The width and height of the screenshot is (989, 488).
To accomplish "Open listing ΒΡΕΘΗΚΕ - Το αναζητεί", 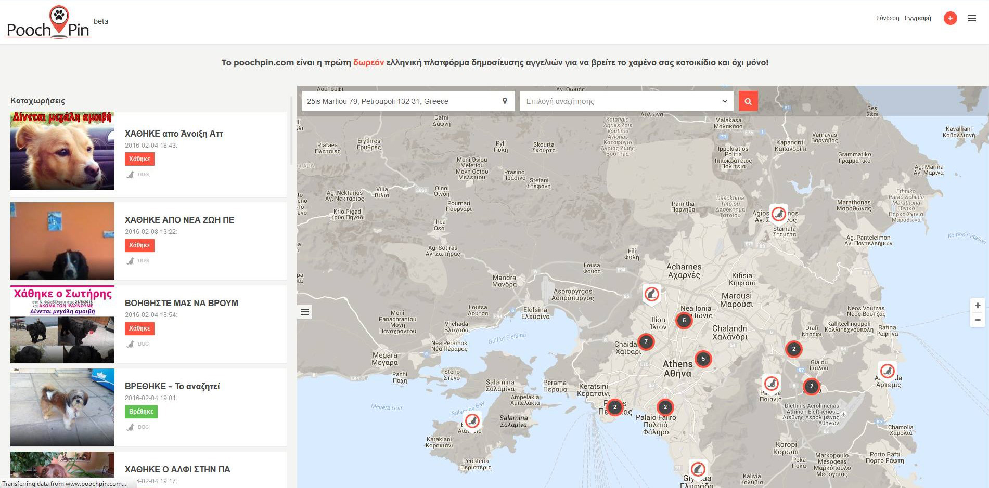I will [172, 386].
